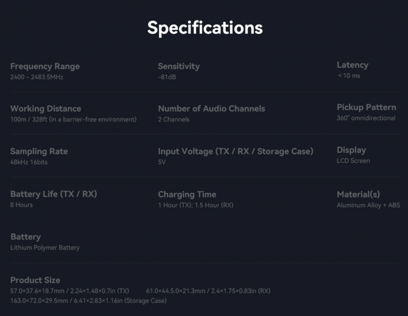Click the Material(s) label

point(358,194)
